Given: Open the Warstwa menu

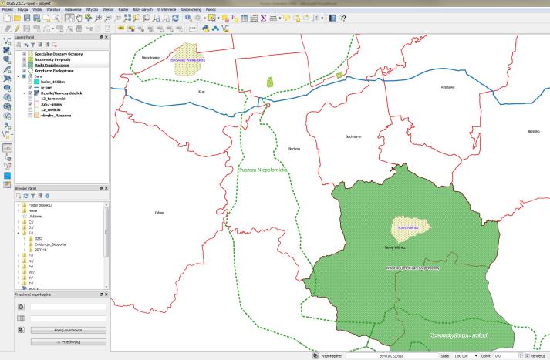Looking at the screenshot, I should coord(53,9).
